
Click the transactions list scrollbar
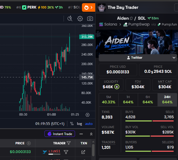coord(93,150)
